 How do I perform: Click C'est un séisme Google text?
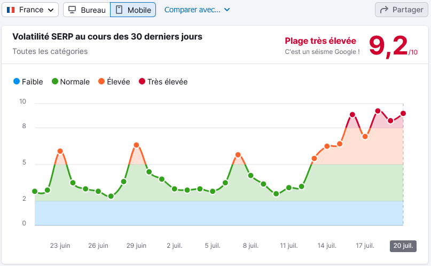[322, 52]
